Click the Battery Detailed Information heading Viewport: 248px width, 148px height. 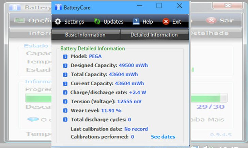(x=93, y=48)
